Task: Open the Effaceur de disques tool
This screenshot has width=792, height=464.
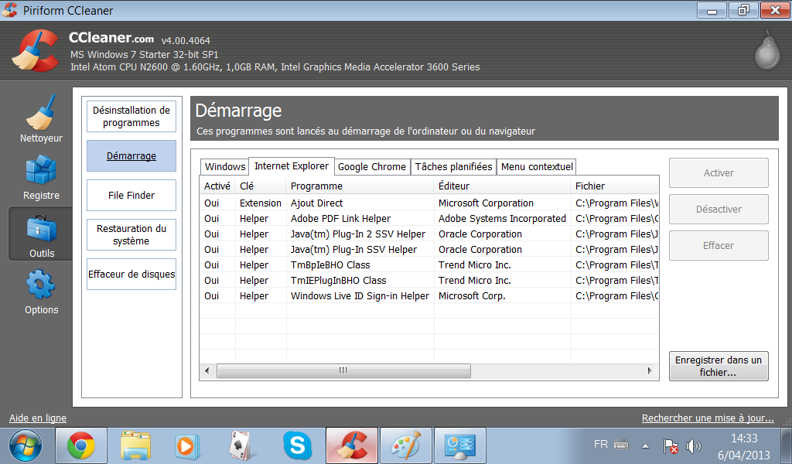Action: [x=131, y=275]
